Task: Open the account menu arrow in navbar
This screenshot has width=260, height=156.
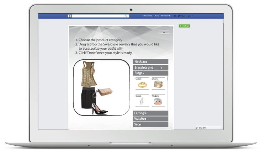Action: click(x=192, y=16)
